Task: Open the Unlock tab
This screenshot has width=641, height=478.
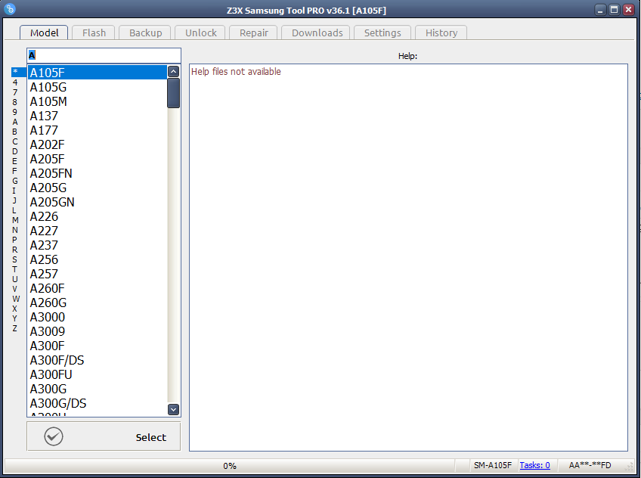Action: coord(201,33)
